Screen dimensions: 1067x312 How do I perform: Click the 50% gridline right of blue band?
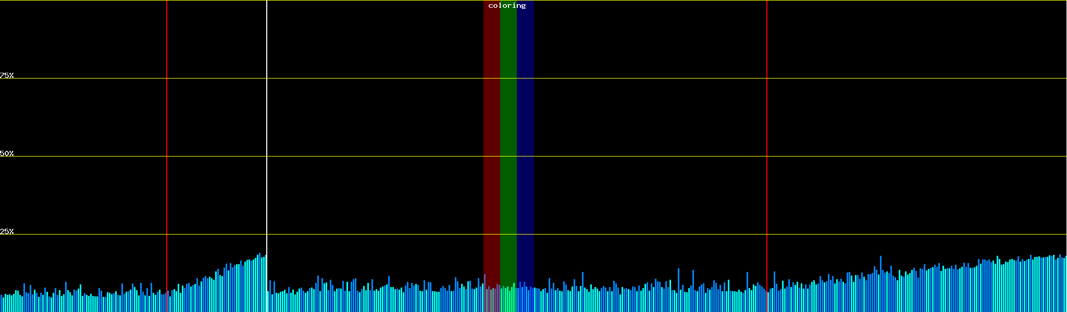point(651,157)
